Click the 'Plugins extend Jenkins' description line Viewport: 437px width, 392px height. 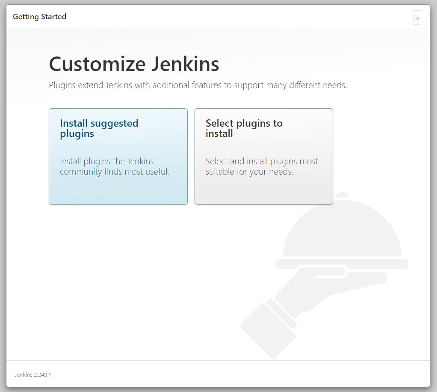pyautogui.click(x=198, y=85)
